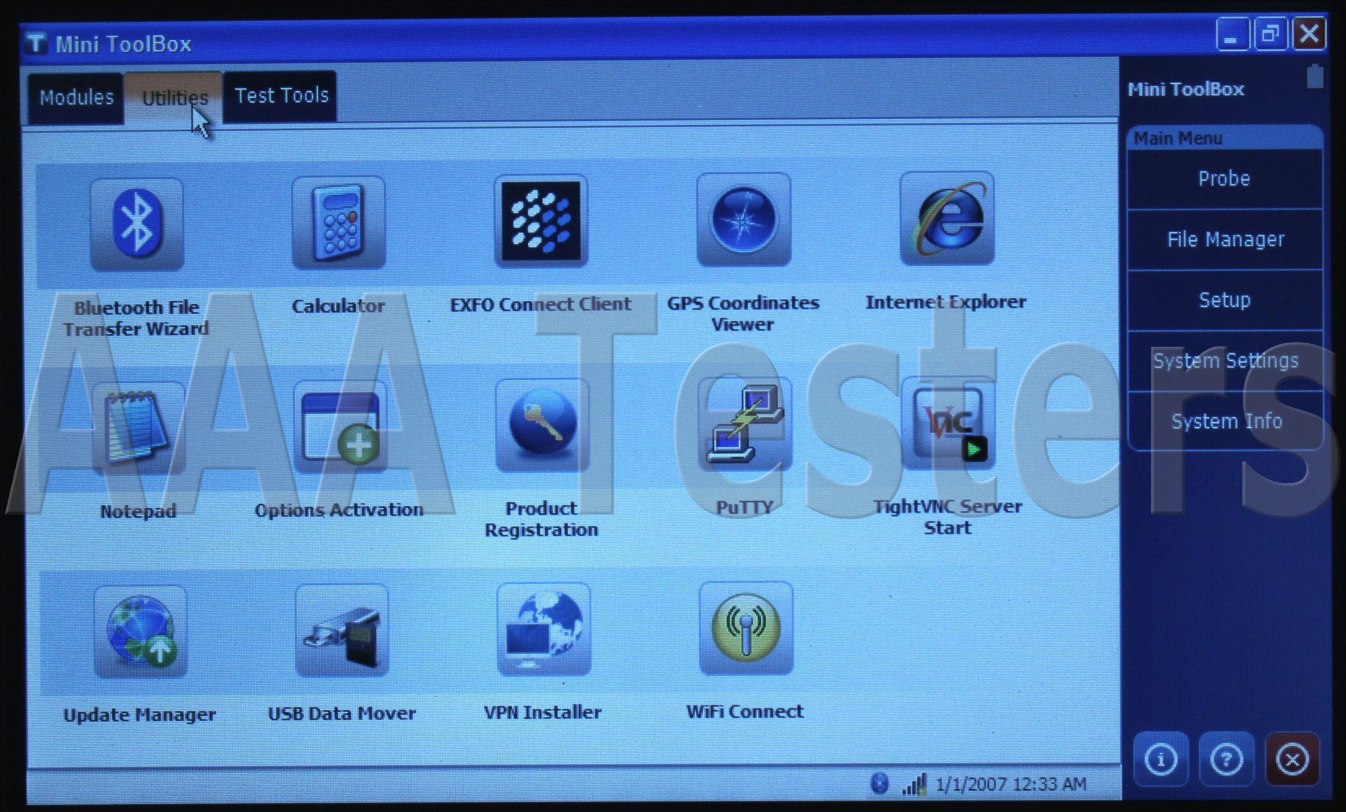Open Update Manager
This screenshot has width=1346, height=812.
tap(140, 632)
